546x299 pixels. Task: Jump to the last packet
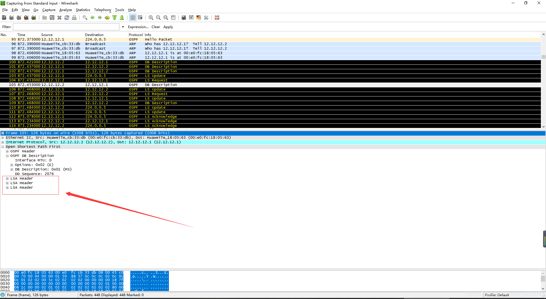[x=122, y=18]
